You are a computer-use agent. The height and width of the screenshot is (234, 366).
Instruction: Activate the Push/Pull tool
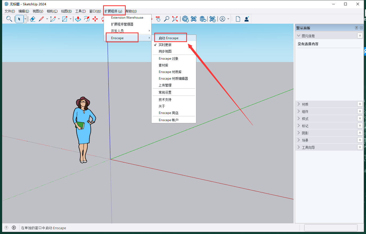pos(78,19)
